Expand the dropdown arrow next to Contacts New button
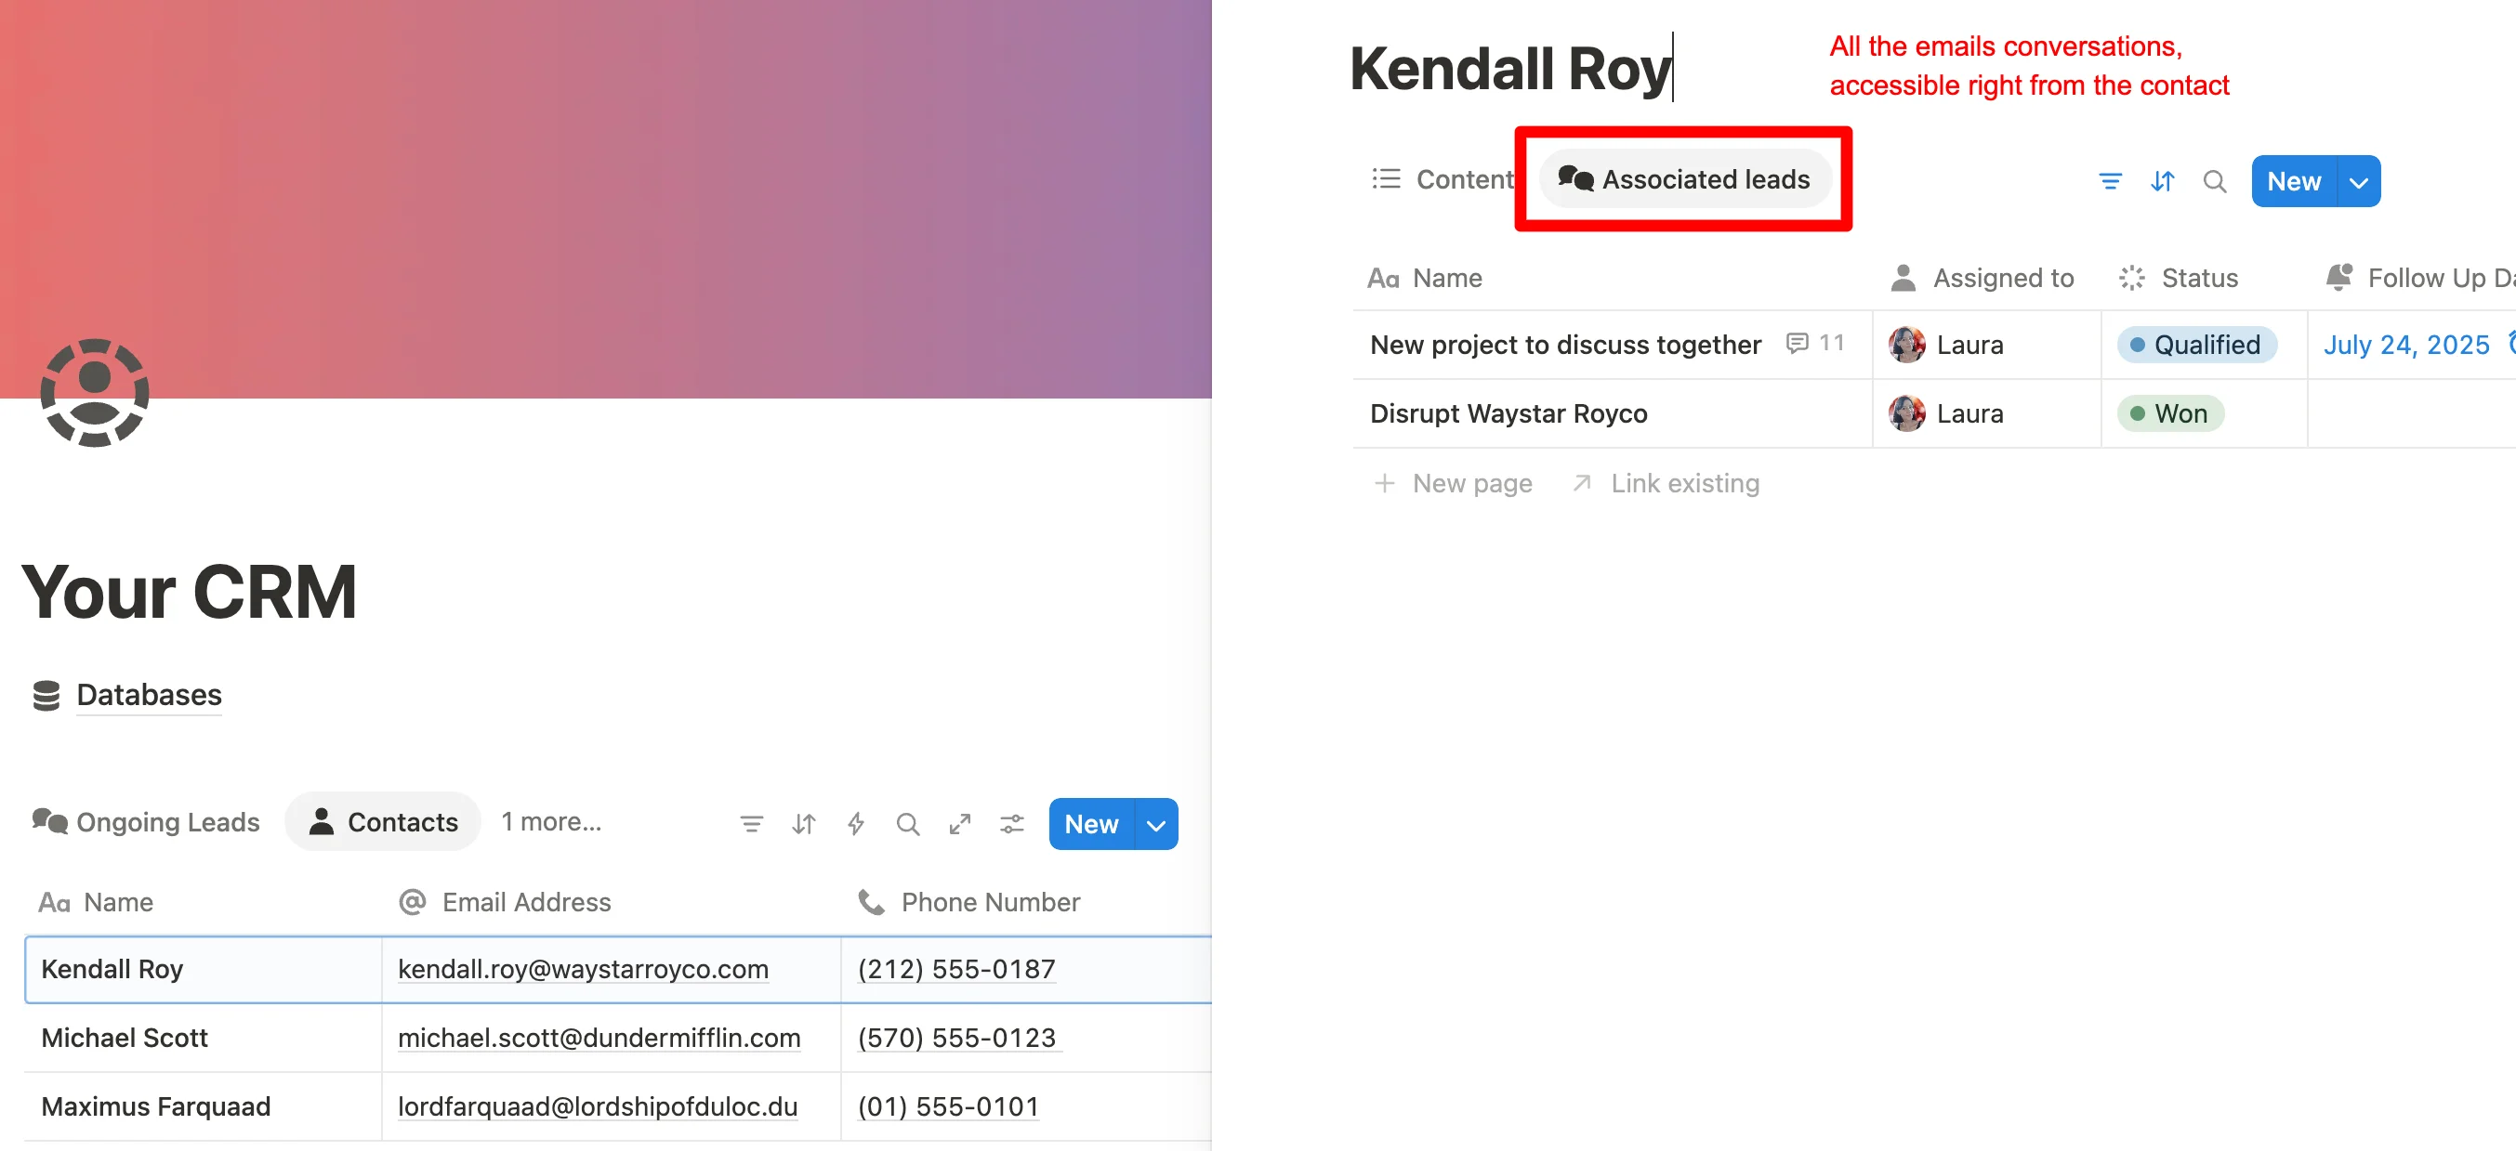2516x1151 pixels. (1155, 825)
